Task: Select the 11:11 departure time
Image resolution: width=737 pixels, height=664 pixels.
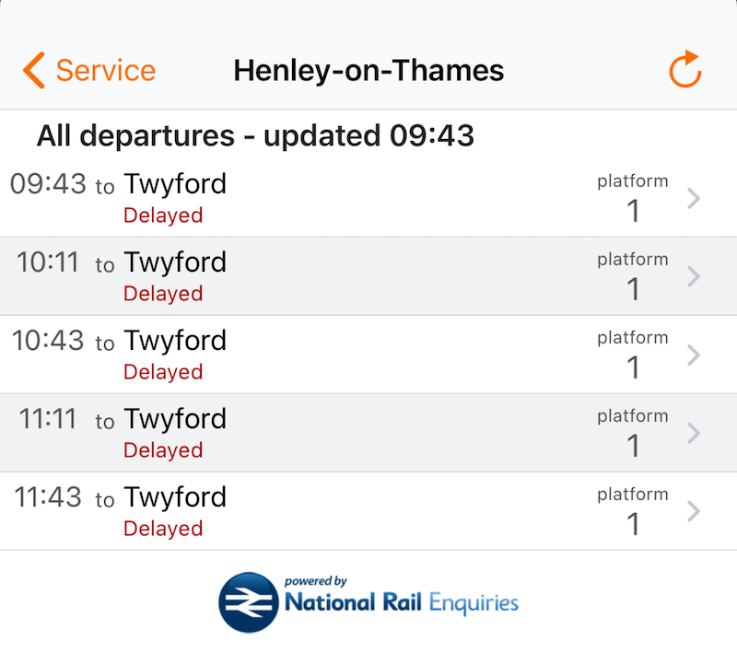Action: point(46,419)
